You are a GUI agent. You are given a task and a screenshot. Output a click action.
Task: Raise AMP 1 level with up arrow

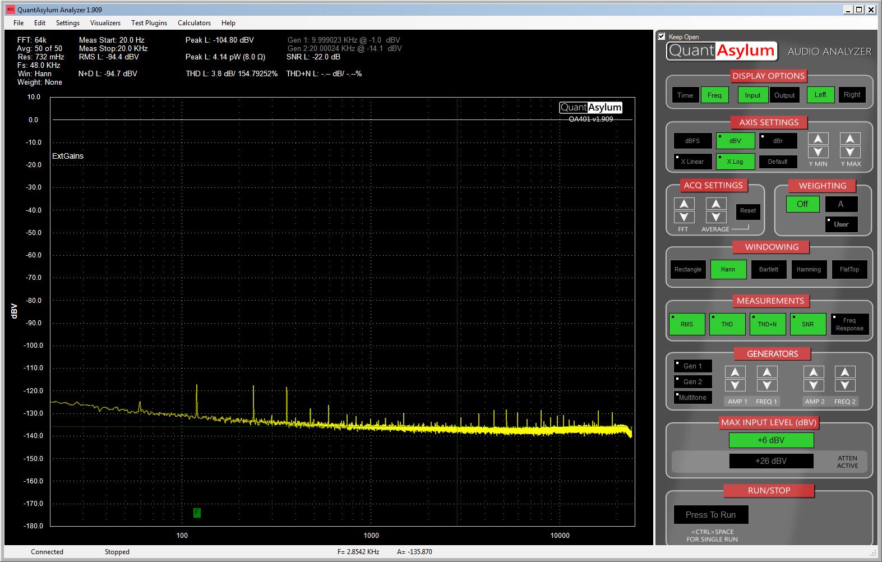point(735,372)
